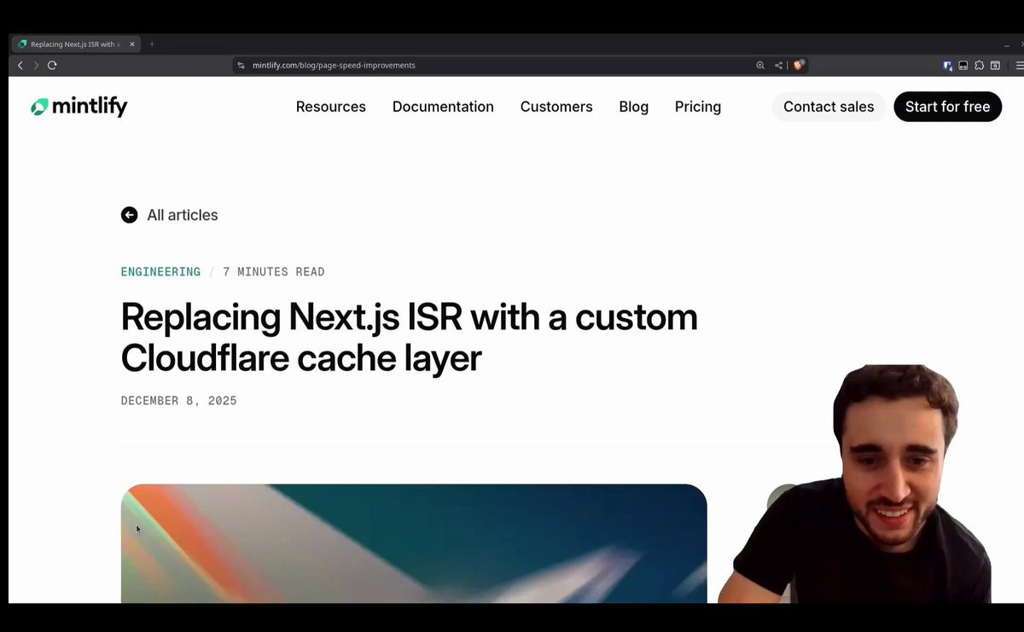Select the Replacing Next.js ISR browser tab
This screenshot has height=632, width=1024.
pos(75,43)
